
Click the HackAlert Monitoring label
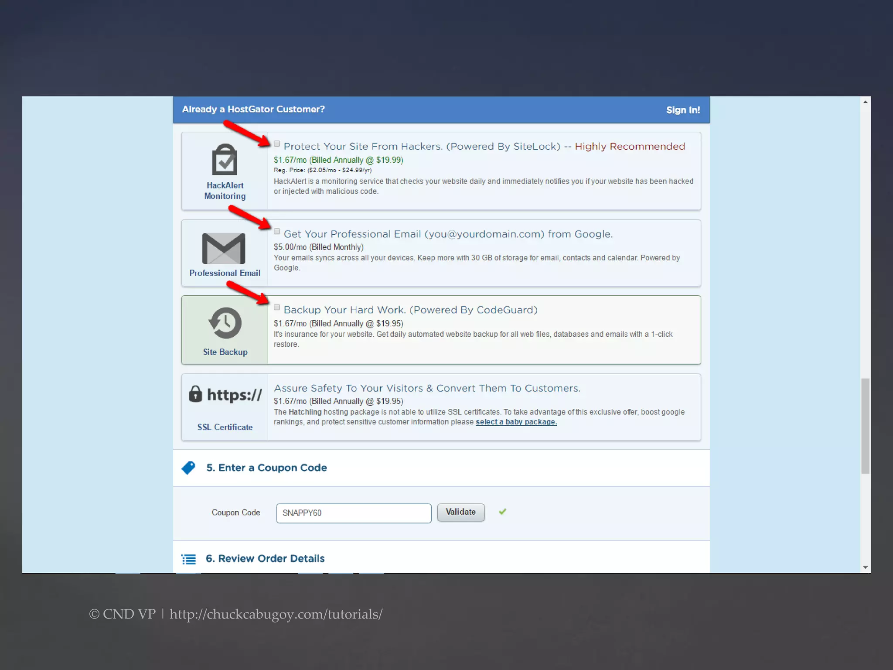[x=225, y=191]
